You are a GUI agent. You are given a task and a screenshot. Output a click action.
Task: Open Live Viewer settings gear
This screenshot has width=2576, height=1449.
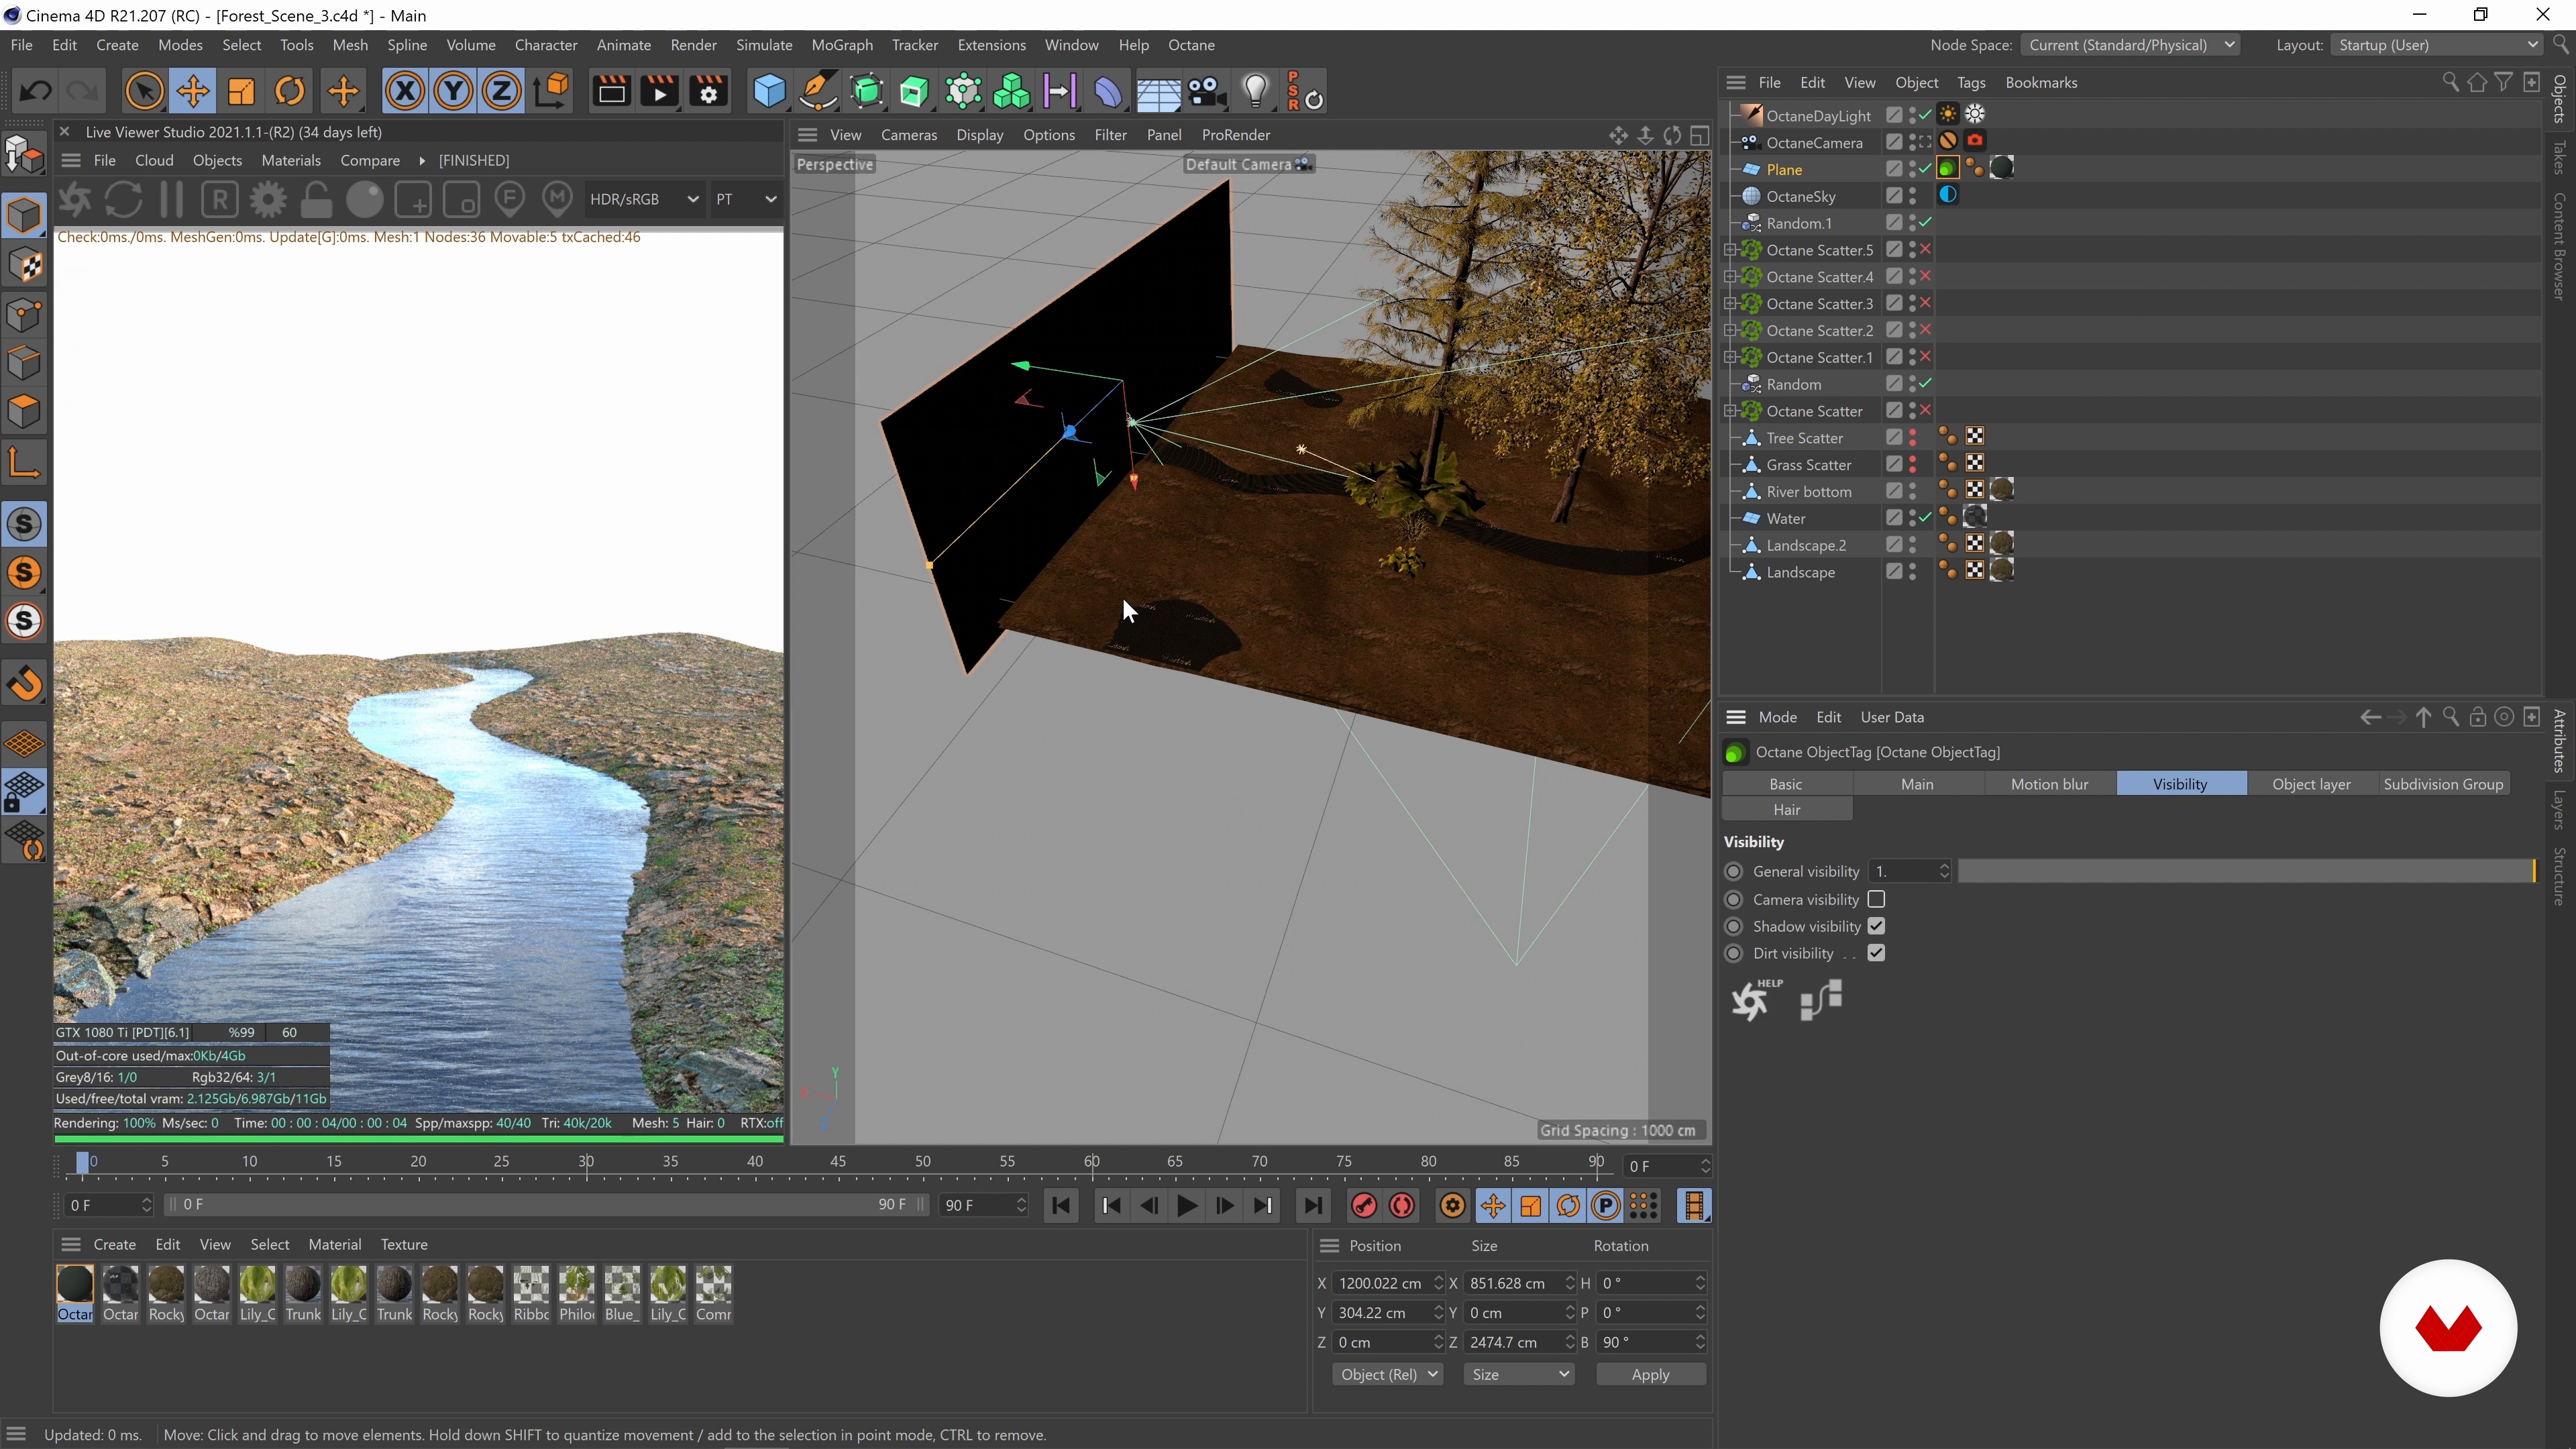pyautogui.click(x=267, y=199)
